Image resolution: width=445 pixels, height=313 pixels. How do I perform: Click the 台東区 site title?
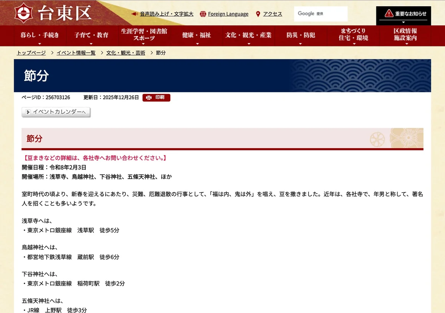pos(65,13)
